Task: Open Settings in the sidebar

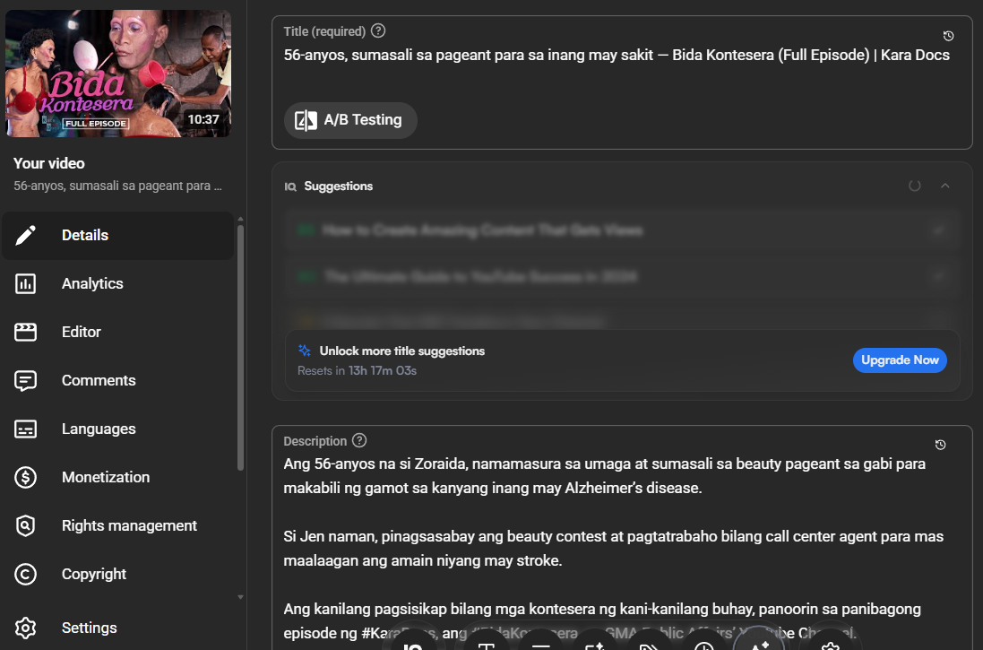Action: (x=118, y=628)
